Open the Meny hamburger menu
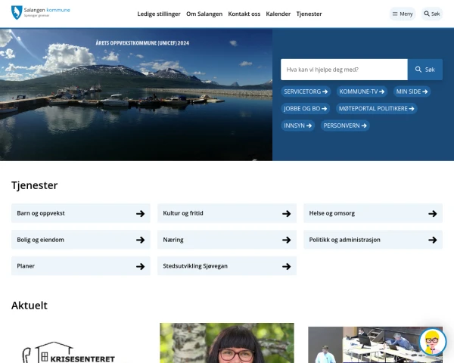Screen dimensions: 454x363 [x=402, y=14]
